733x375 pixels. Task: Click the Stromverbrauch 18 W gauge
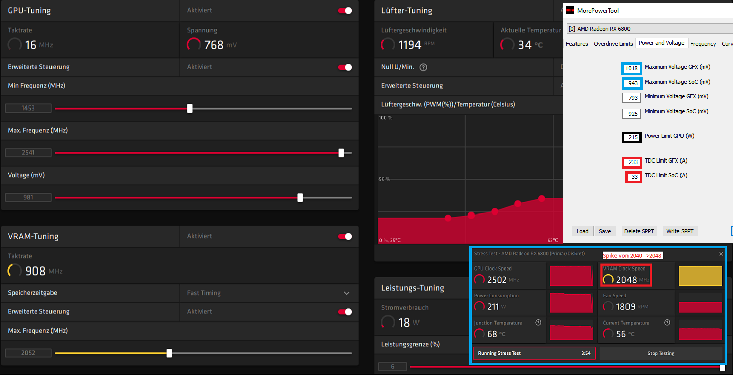[388, 322]
